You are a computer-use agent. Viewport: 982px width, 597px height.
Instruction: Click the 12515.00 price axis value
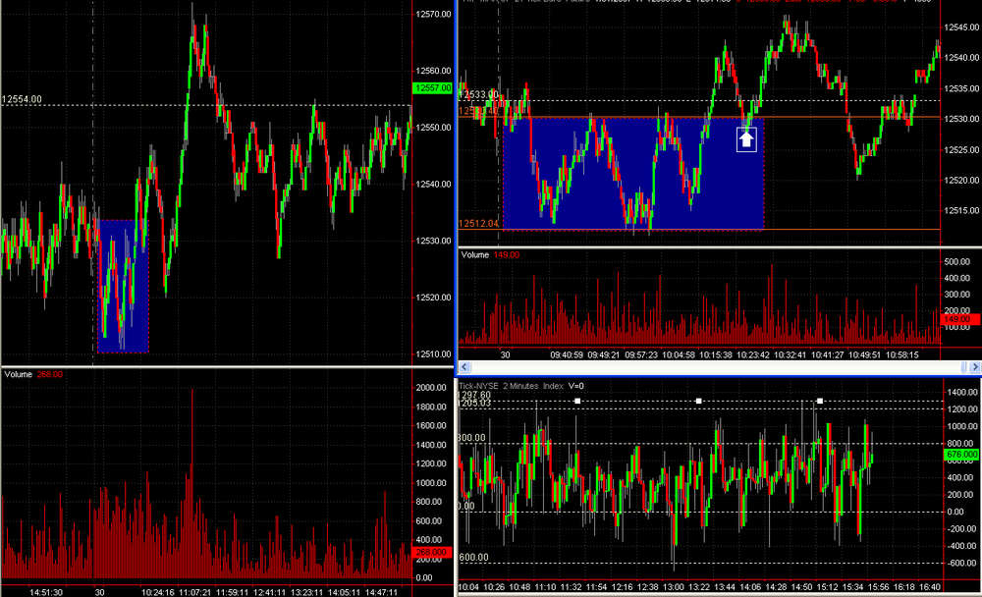pos(961,211)
